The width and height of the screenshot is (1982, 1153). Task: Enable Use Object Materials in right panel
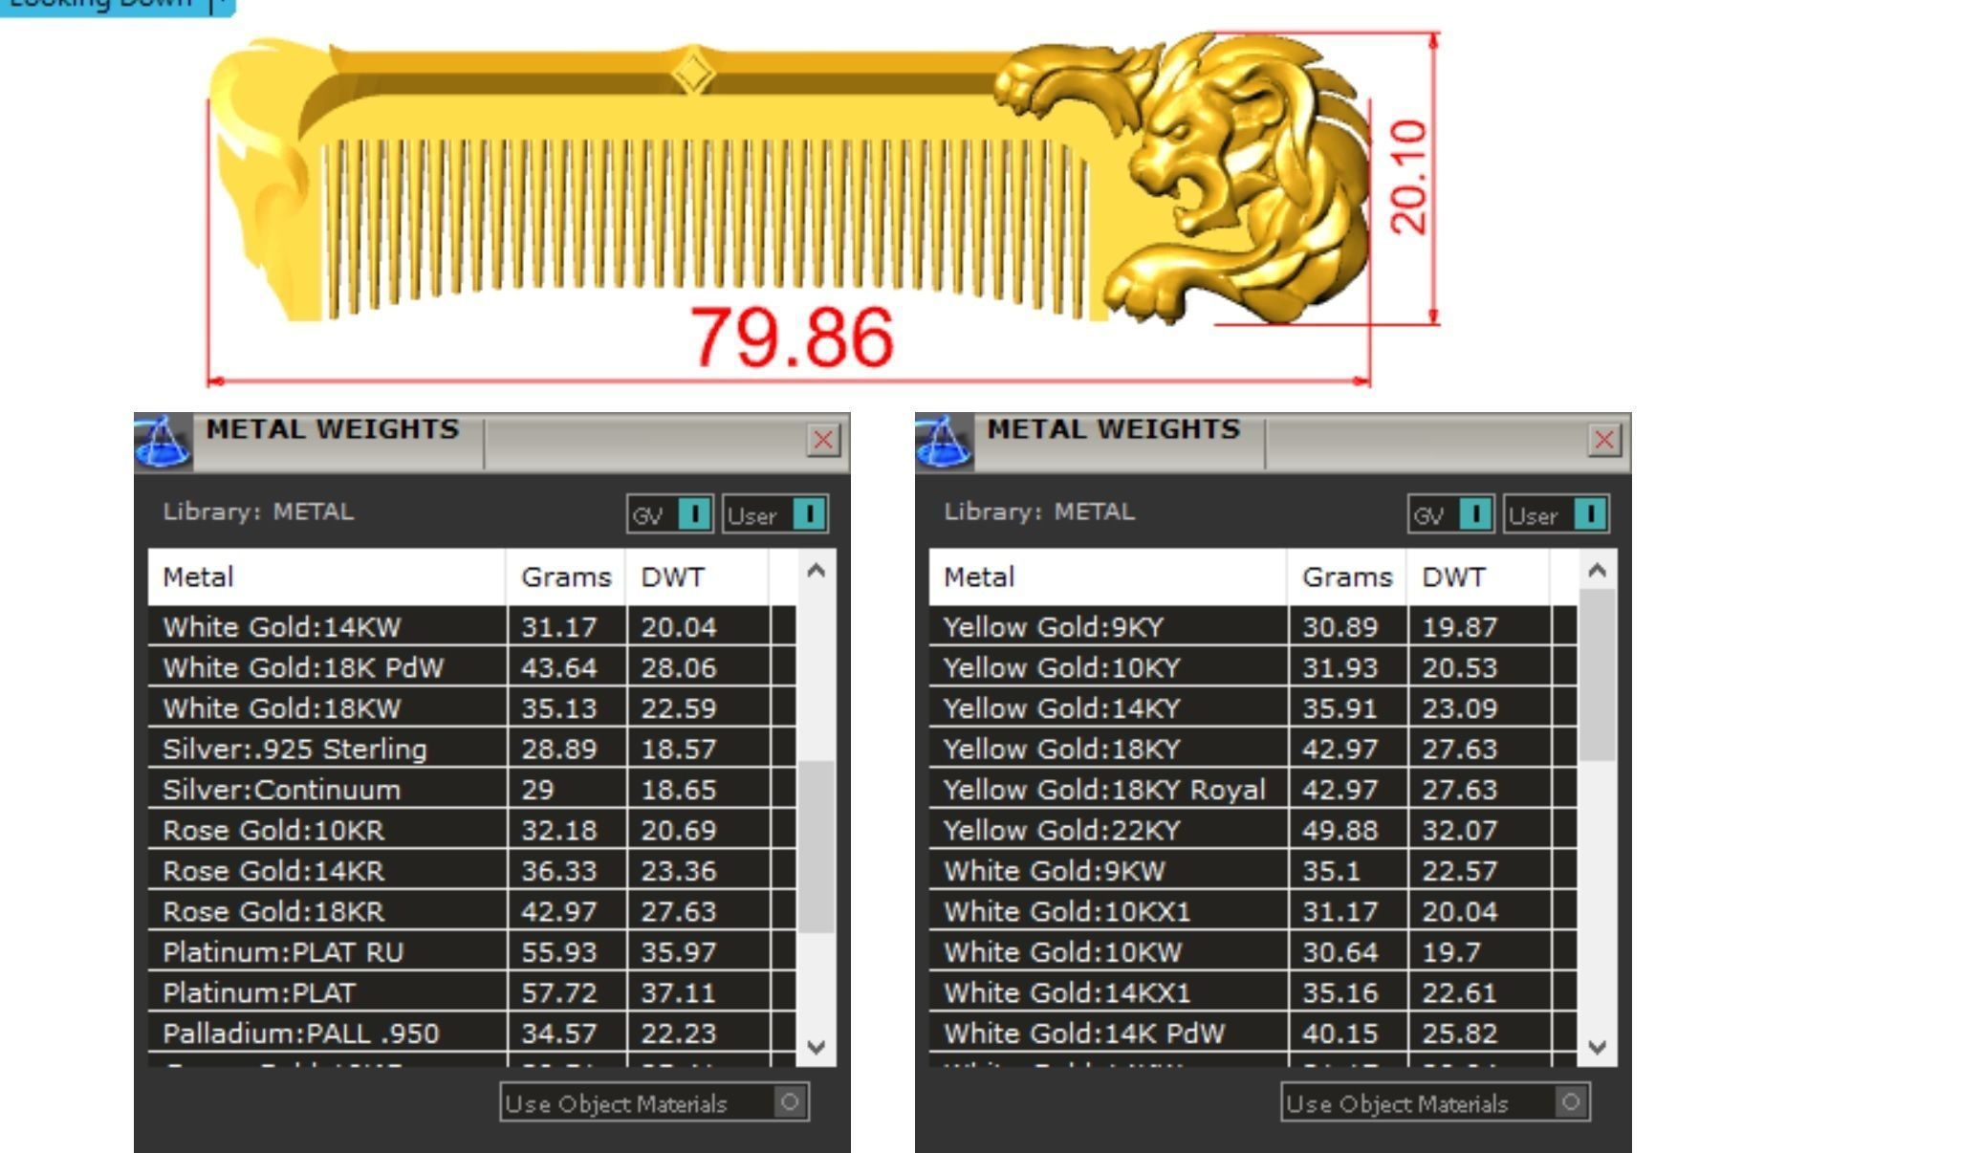pos(1436,1102)
